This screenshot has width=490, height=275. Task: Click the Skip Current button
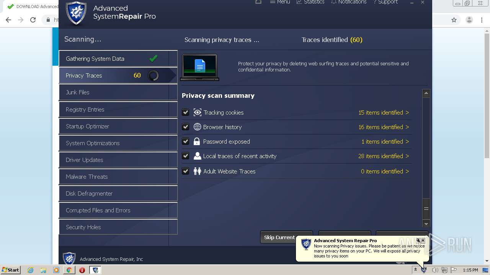[286, 237]
